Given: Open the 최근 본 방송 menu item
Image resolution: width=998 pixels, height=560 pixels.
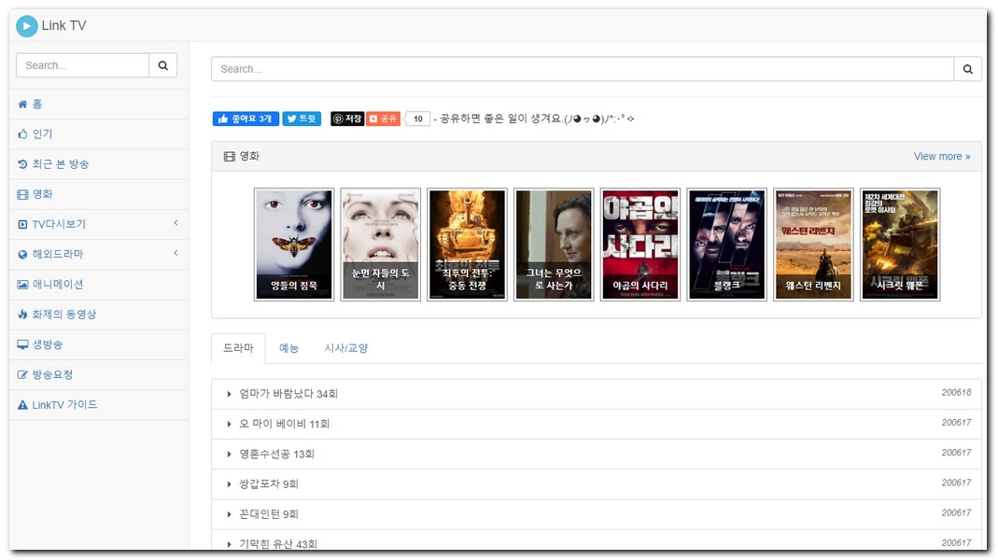Looking at the screenshot, I should click(x=99, y=164).
